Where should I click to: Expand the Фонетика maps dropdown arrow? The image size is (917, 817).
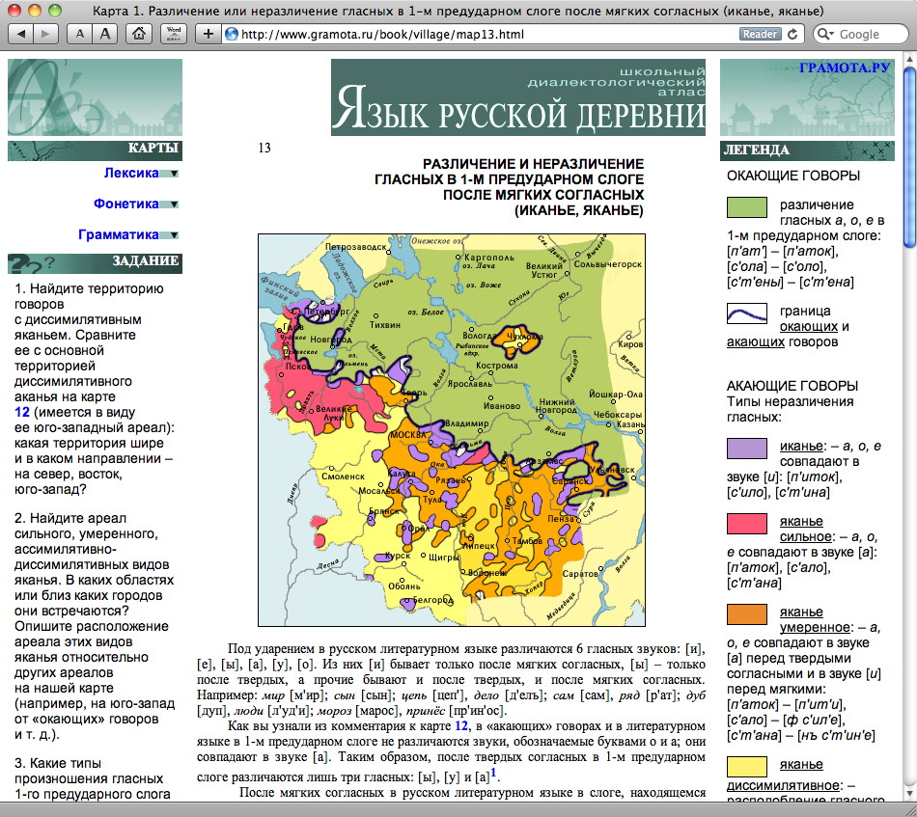click(x=170, y=204)
